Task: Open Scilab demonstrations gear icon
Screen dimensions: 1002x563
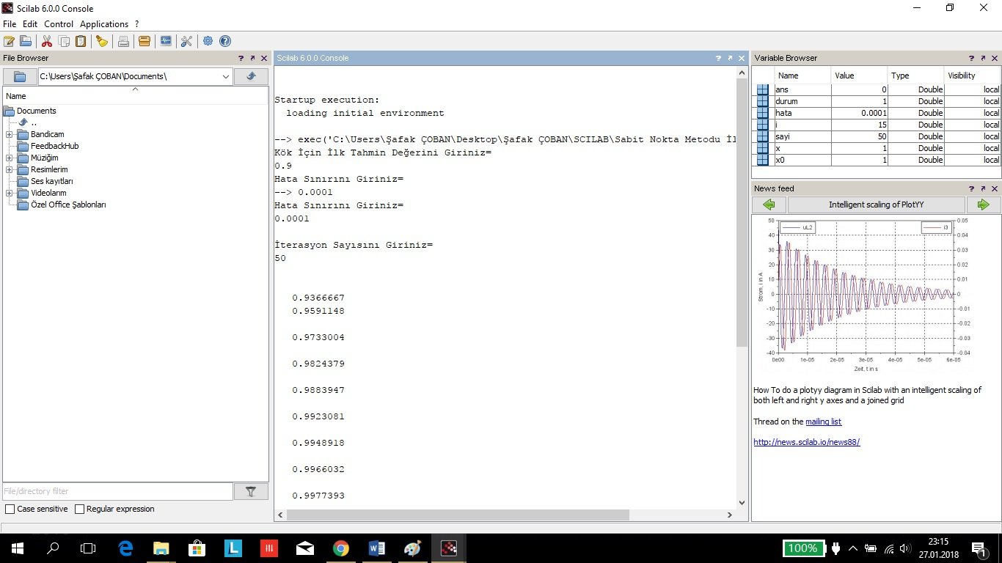Action: click(208, 41)
